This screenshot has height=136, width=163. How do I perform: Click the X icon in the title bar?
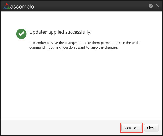click(157, 6)
